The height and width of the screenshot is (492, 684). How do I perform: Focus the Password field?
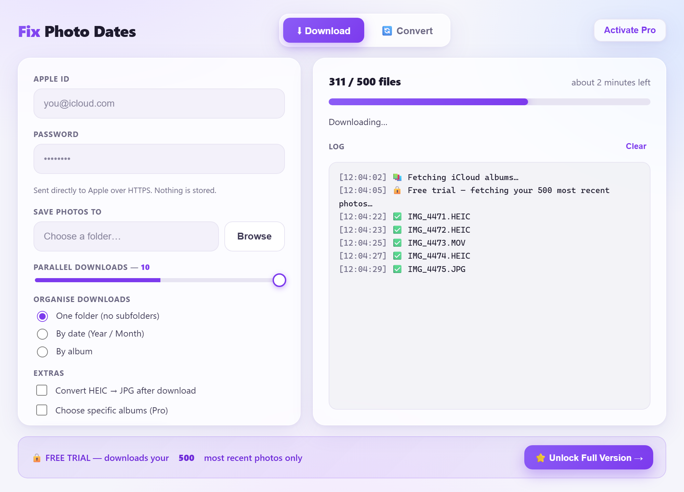point(159,159)
